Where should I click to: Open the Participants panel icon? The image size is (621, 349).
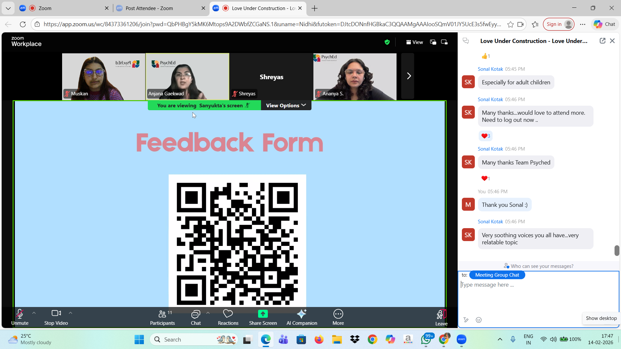(x=162, y=314)
